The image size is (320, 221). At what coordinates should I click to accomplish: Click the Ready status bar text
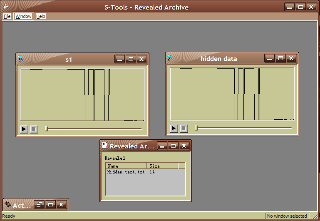coord(9,216)
